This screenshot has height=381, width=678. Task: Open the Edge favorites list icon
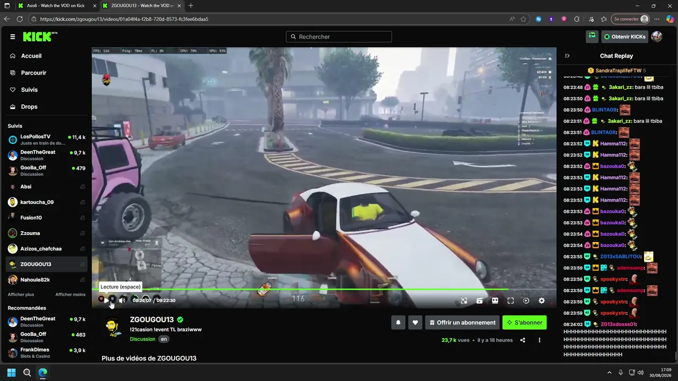pyautogui.click(x=604, y=19)
